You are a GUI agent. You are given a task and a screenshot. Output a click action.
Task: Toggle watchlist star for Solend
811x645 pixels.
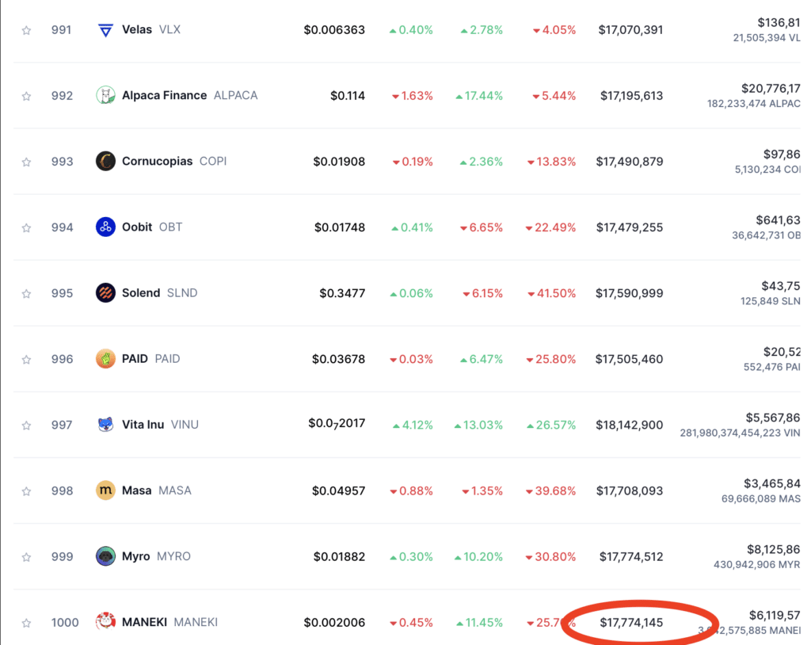click(x=26, y=293)
